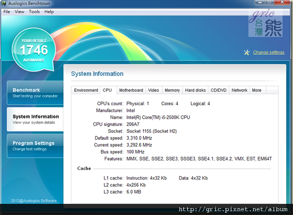Click the default speed '3,310.0 MHz'
Screen dimensions: 293x215
coord(139,138)
